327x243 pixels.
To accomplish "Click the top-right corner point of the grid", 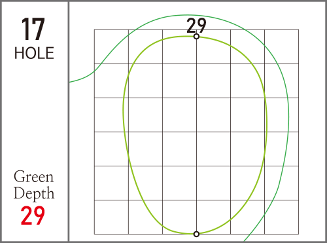I will (x=298, y=30).
